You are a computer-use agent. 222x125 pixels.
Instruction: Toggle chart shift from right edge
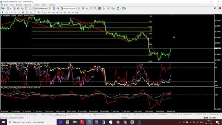[x=108, y=8]
